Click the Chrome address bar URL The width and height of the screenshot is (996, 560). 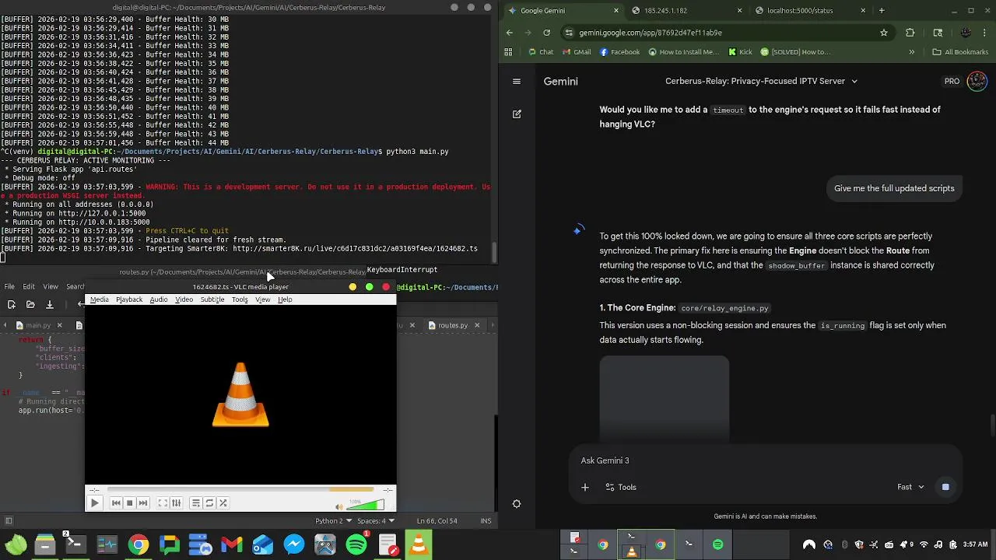coord(651,33)
